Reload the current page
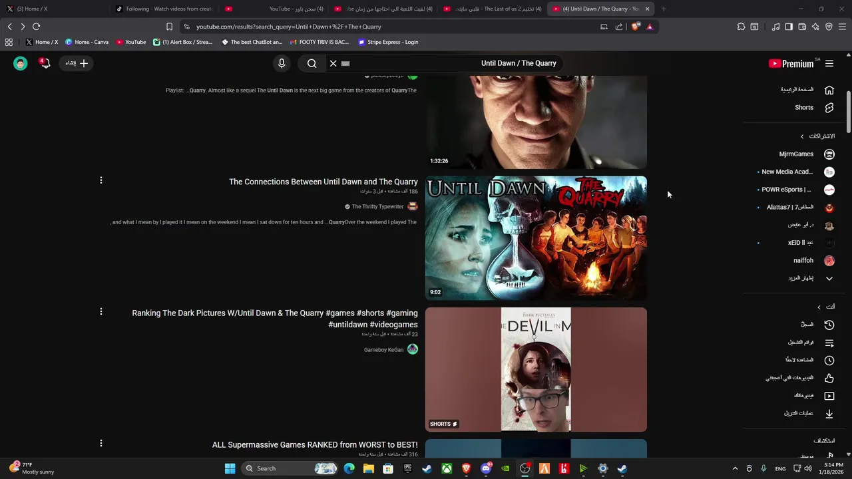This screenshot has width=852, height=479. point(37,27)
